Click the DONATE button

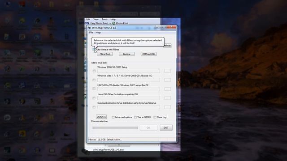[x=101, y=117]
